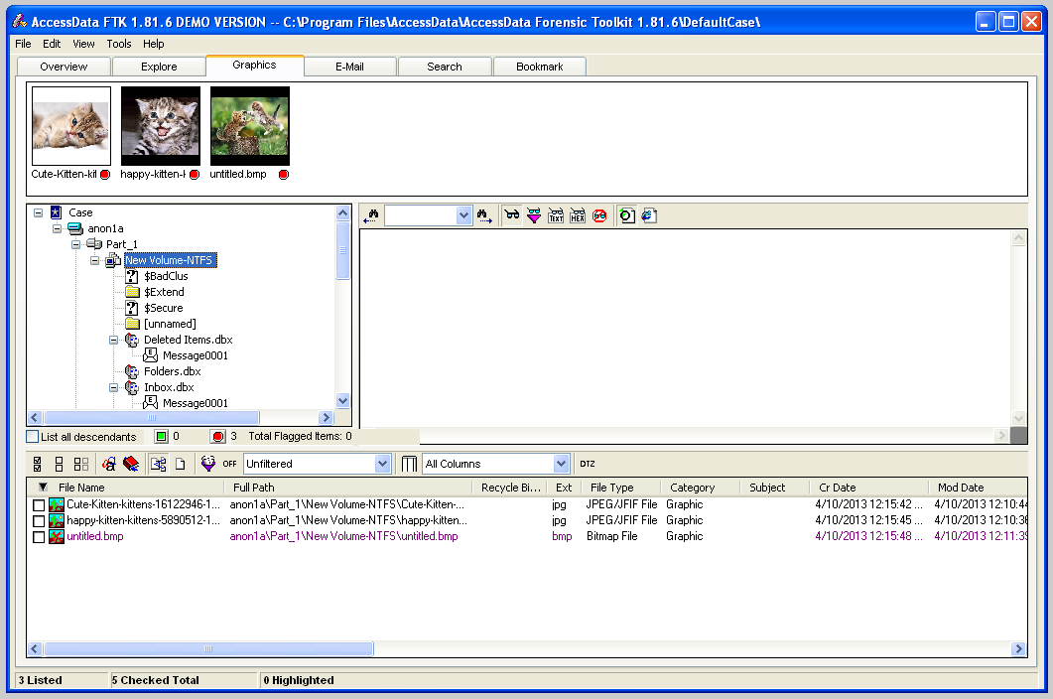Viewport: 1053px width, 699px height.
Task: Switch viewer to HEX view mode
Action: (578, 215)
